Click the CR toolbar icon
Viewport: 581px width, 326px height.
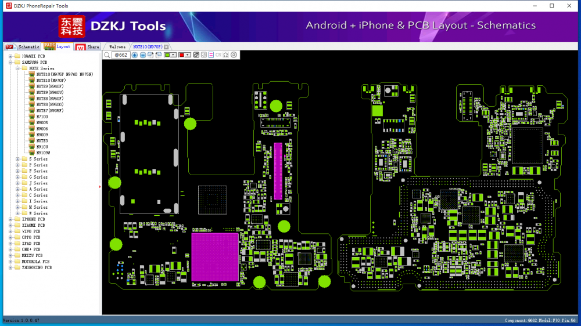click(x=218, y=55)
